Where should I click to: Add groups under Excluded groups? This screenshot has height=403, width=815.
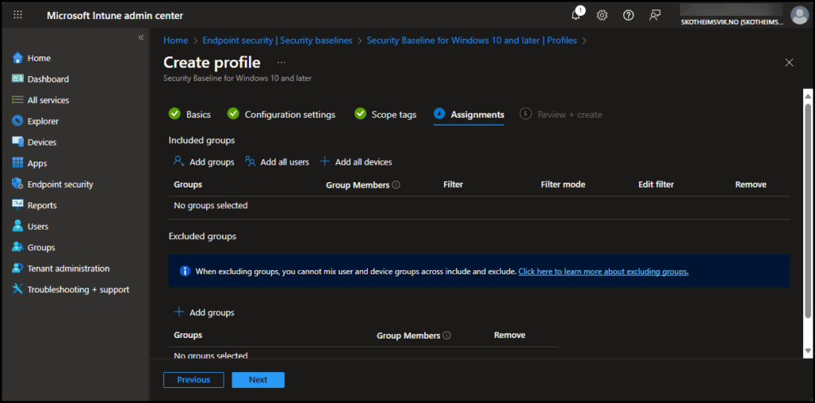tap(204, 312)
